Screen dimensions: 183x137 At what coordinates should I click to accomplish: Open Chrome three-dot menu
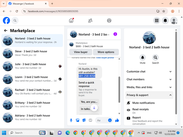pos(179,11)
